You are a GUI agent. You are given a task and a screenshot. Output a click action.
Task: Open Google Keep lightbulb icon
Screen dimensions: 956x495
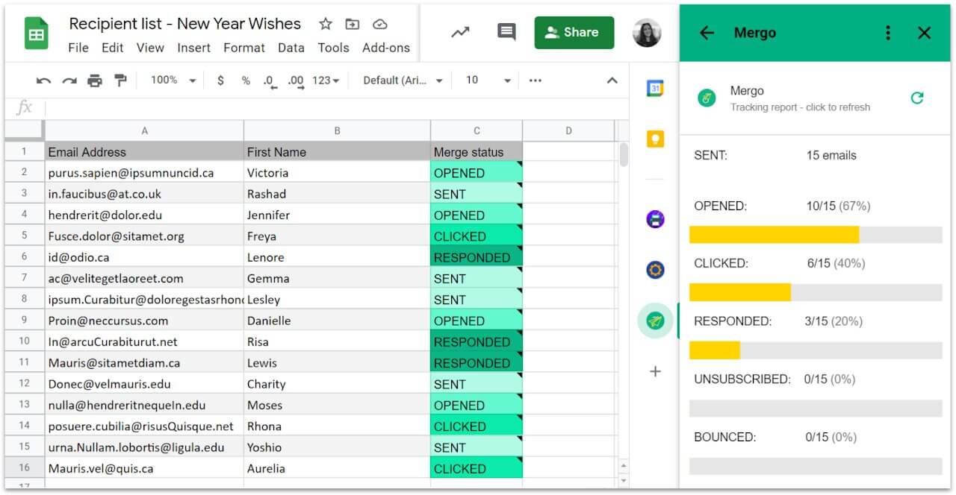tap(655, 139)
